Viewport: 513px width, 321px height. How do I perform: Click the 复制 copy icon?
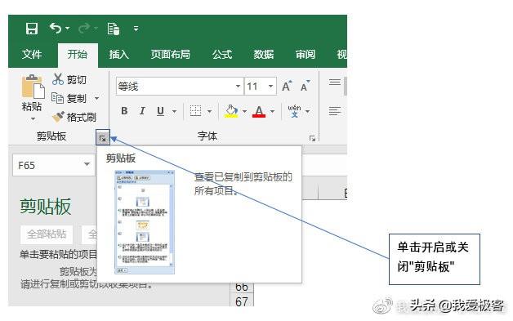point(57,98)
